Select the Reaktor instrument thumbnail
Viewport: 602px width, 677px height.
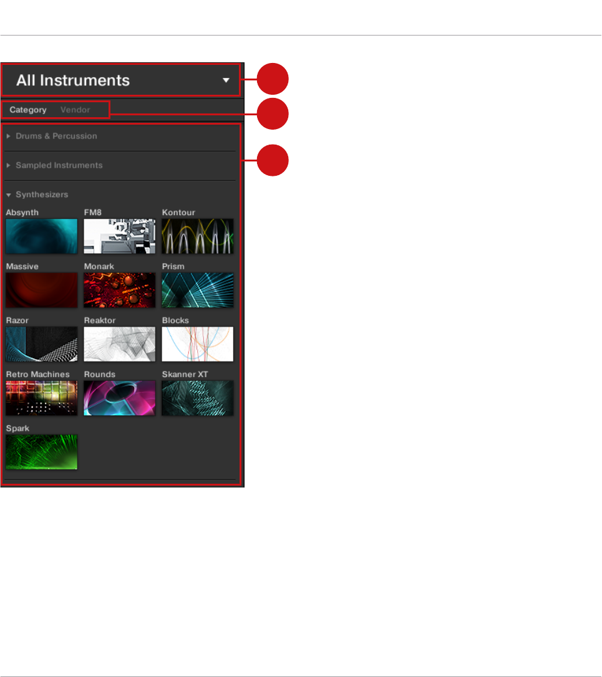pos(120,344)
